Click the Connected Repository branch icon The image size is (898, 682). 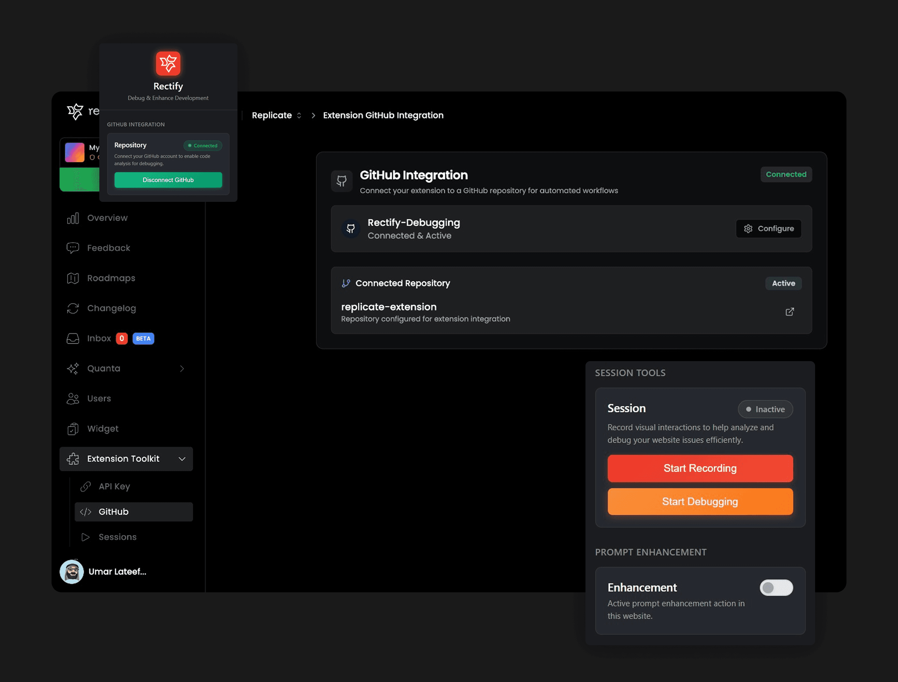click(346, 283)
